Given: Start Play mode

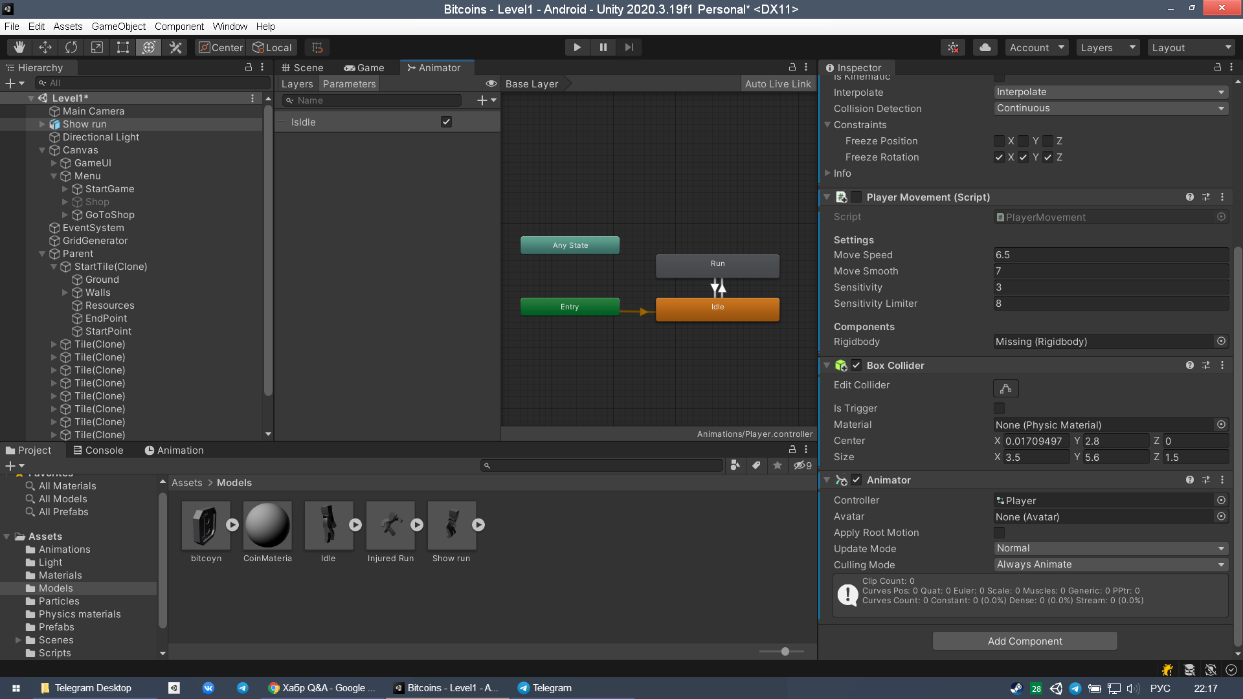Looking at the screenshot, I should [x=577, y=47].
